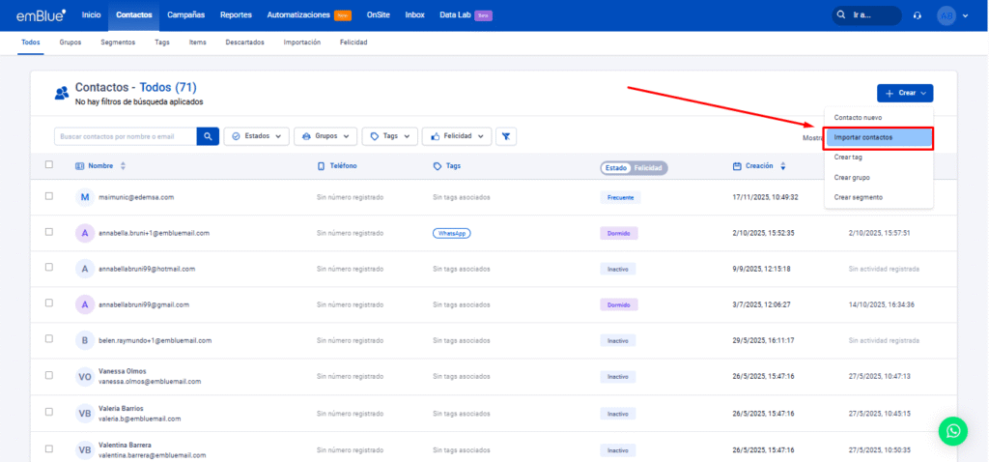Expand the Tags filter dropdown
Viewport: 989px width, 462px height.
coord(390,136)
